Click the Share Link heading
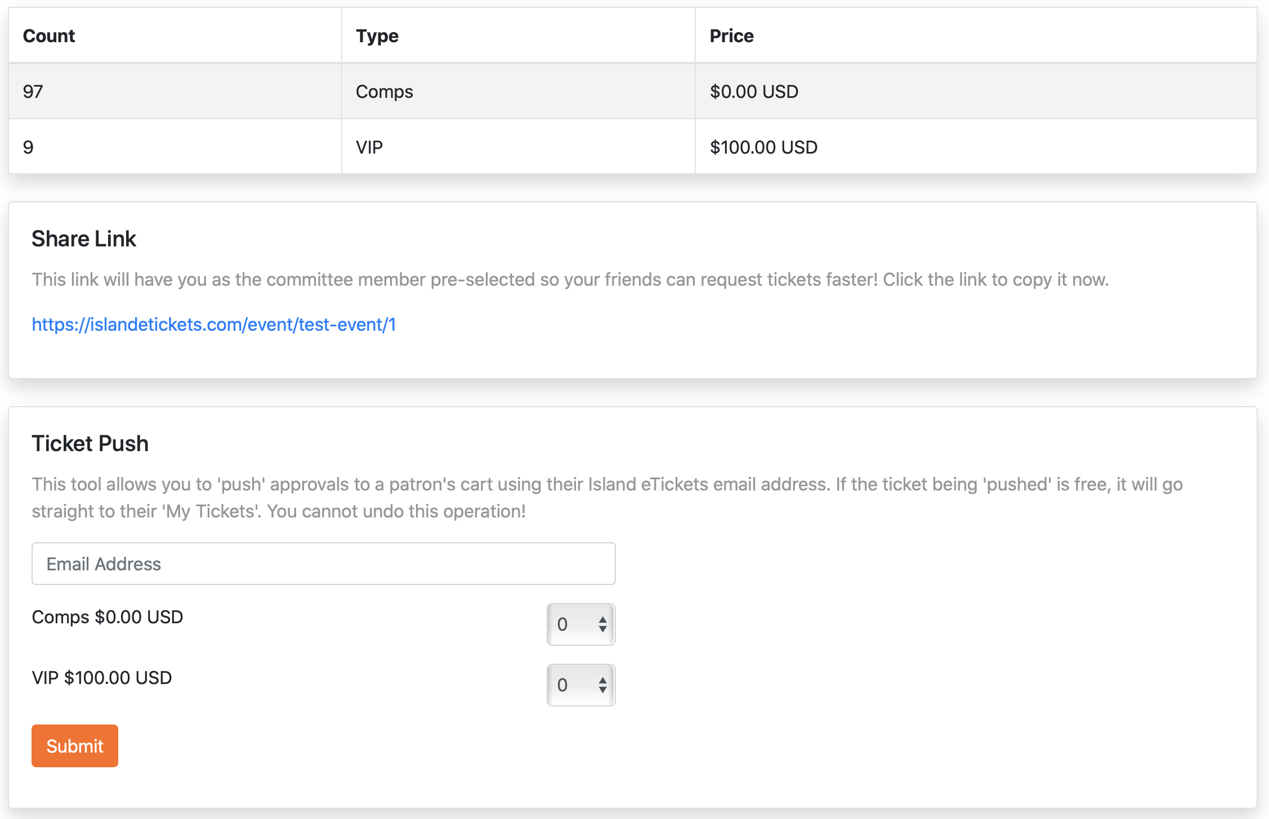Image resolution: width=1269 pixels, height=819 pixels. pos(84,239)
